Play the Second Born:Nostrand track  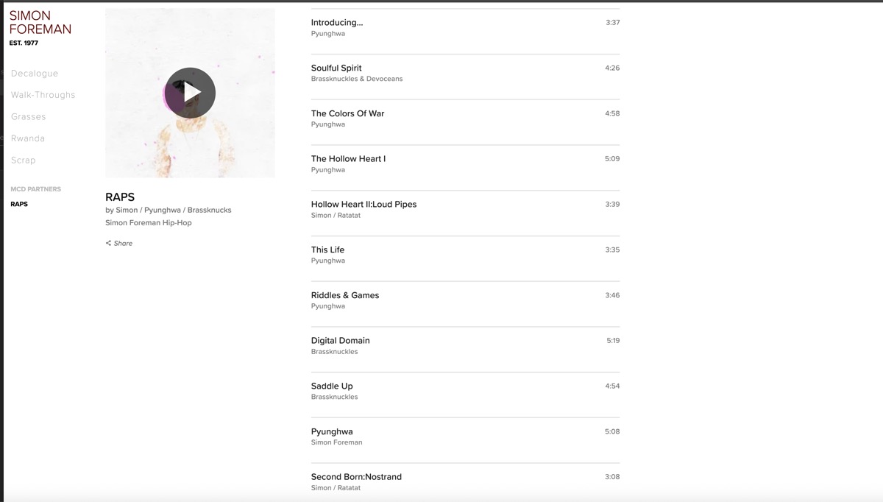pyautogui.click(x=356, y=477)
